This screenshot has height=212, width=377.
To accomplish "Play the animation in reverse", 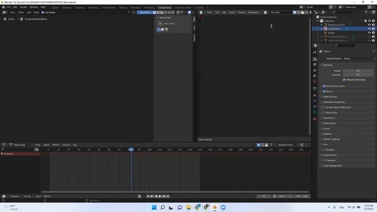I will click(156, 196).
